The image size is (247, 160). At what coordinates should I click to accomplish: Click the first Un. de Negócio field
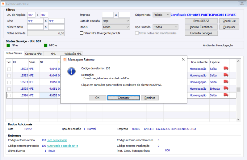click(x=31, y=15)
